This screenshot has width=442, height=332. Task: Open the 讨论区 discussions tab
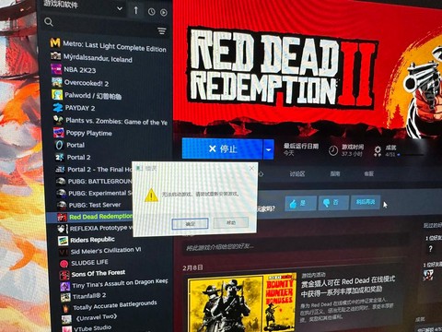click(297, 173)
